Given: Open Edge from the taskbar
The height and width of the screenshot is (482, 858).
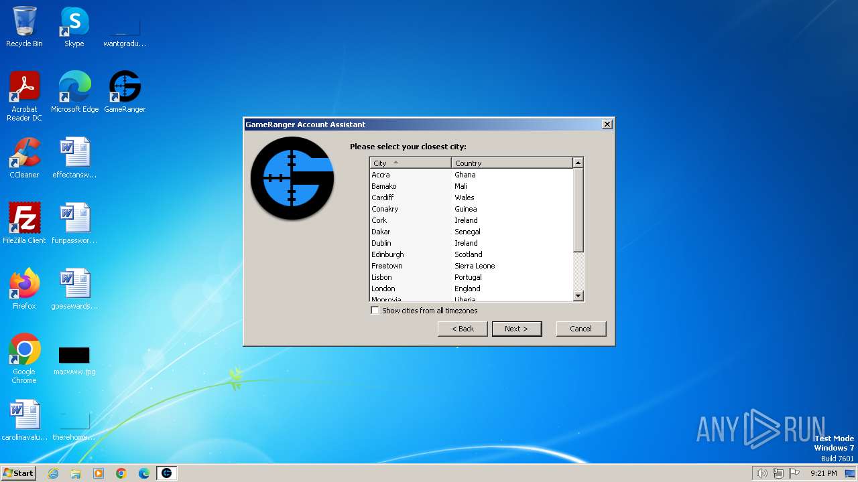Looking at the screenshot, I should coord(144,473).
